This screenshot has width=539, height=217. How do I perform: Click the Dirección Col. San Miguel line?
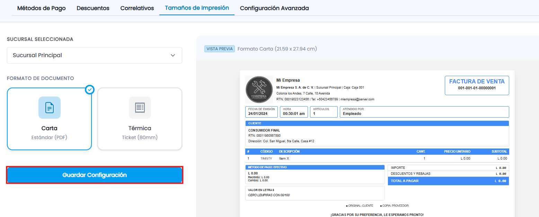[x=281, y=141]
